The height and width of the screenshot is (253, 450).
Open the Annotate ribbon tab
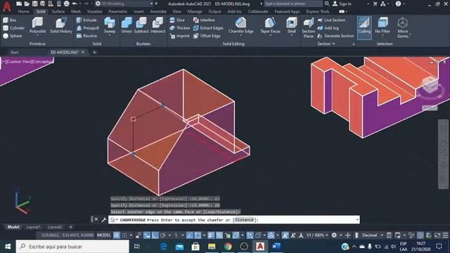point(158,11)
